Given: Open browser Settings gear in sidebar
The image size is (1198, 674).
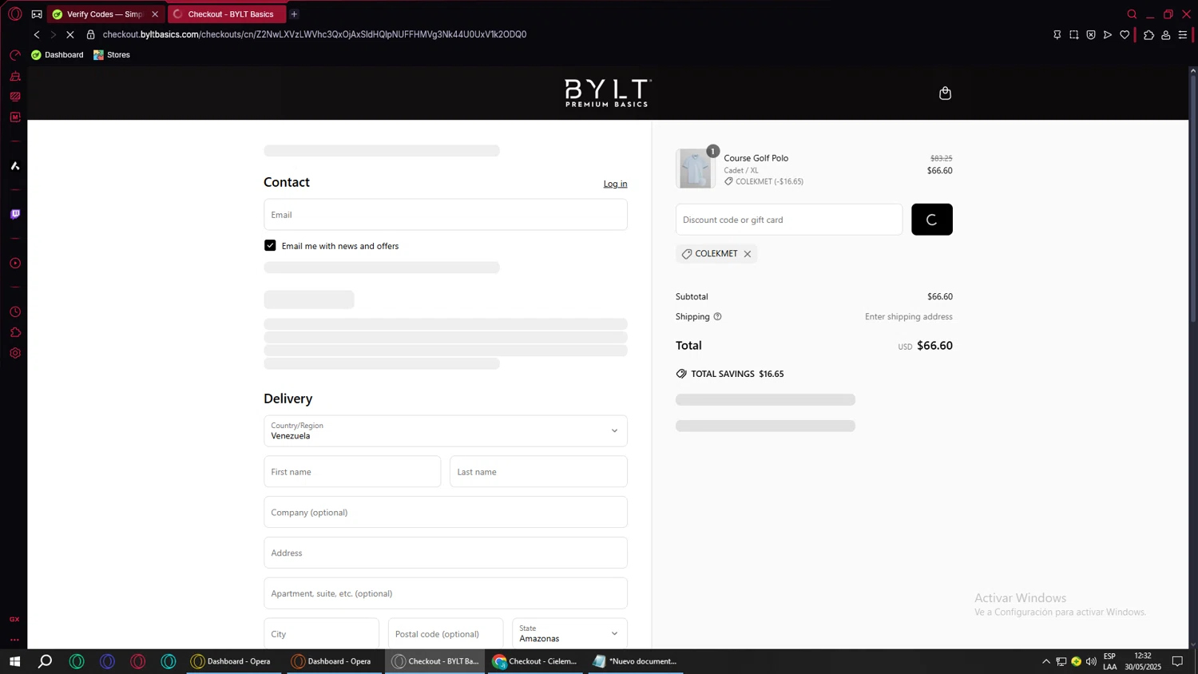Looking at the screenshot, I should coord(14,353).
